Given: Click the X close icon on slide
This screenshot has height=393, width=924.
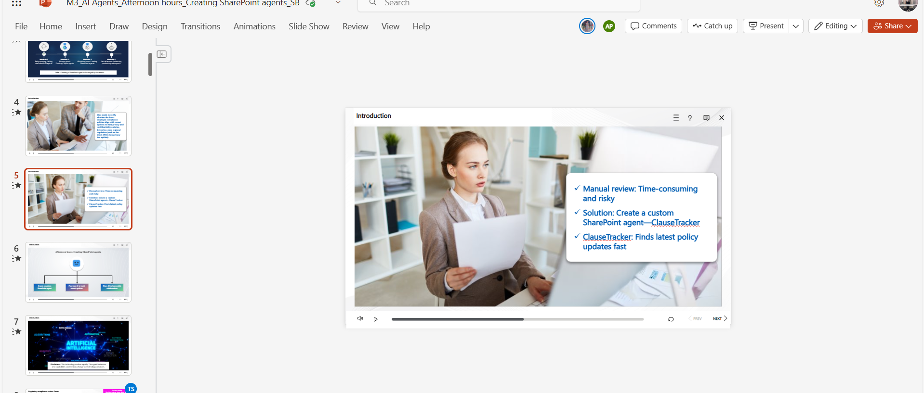Looking at the screenshot, I should (x=722, y=118).
